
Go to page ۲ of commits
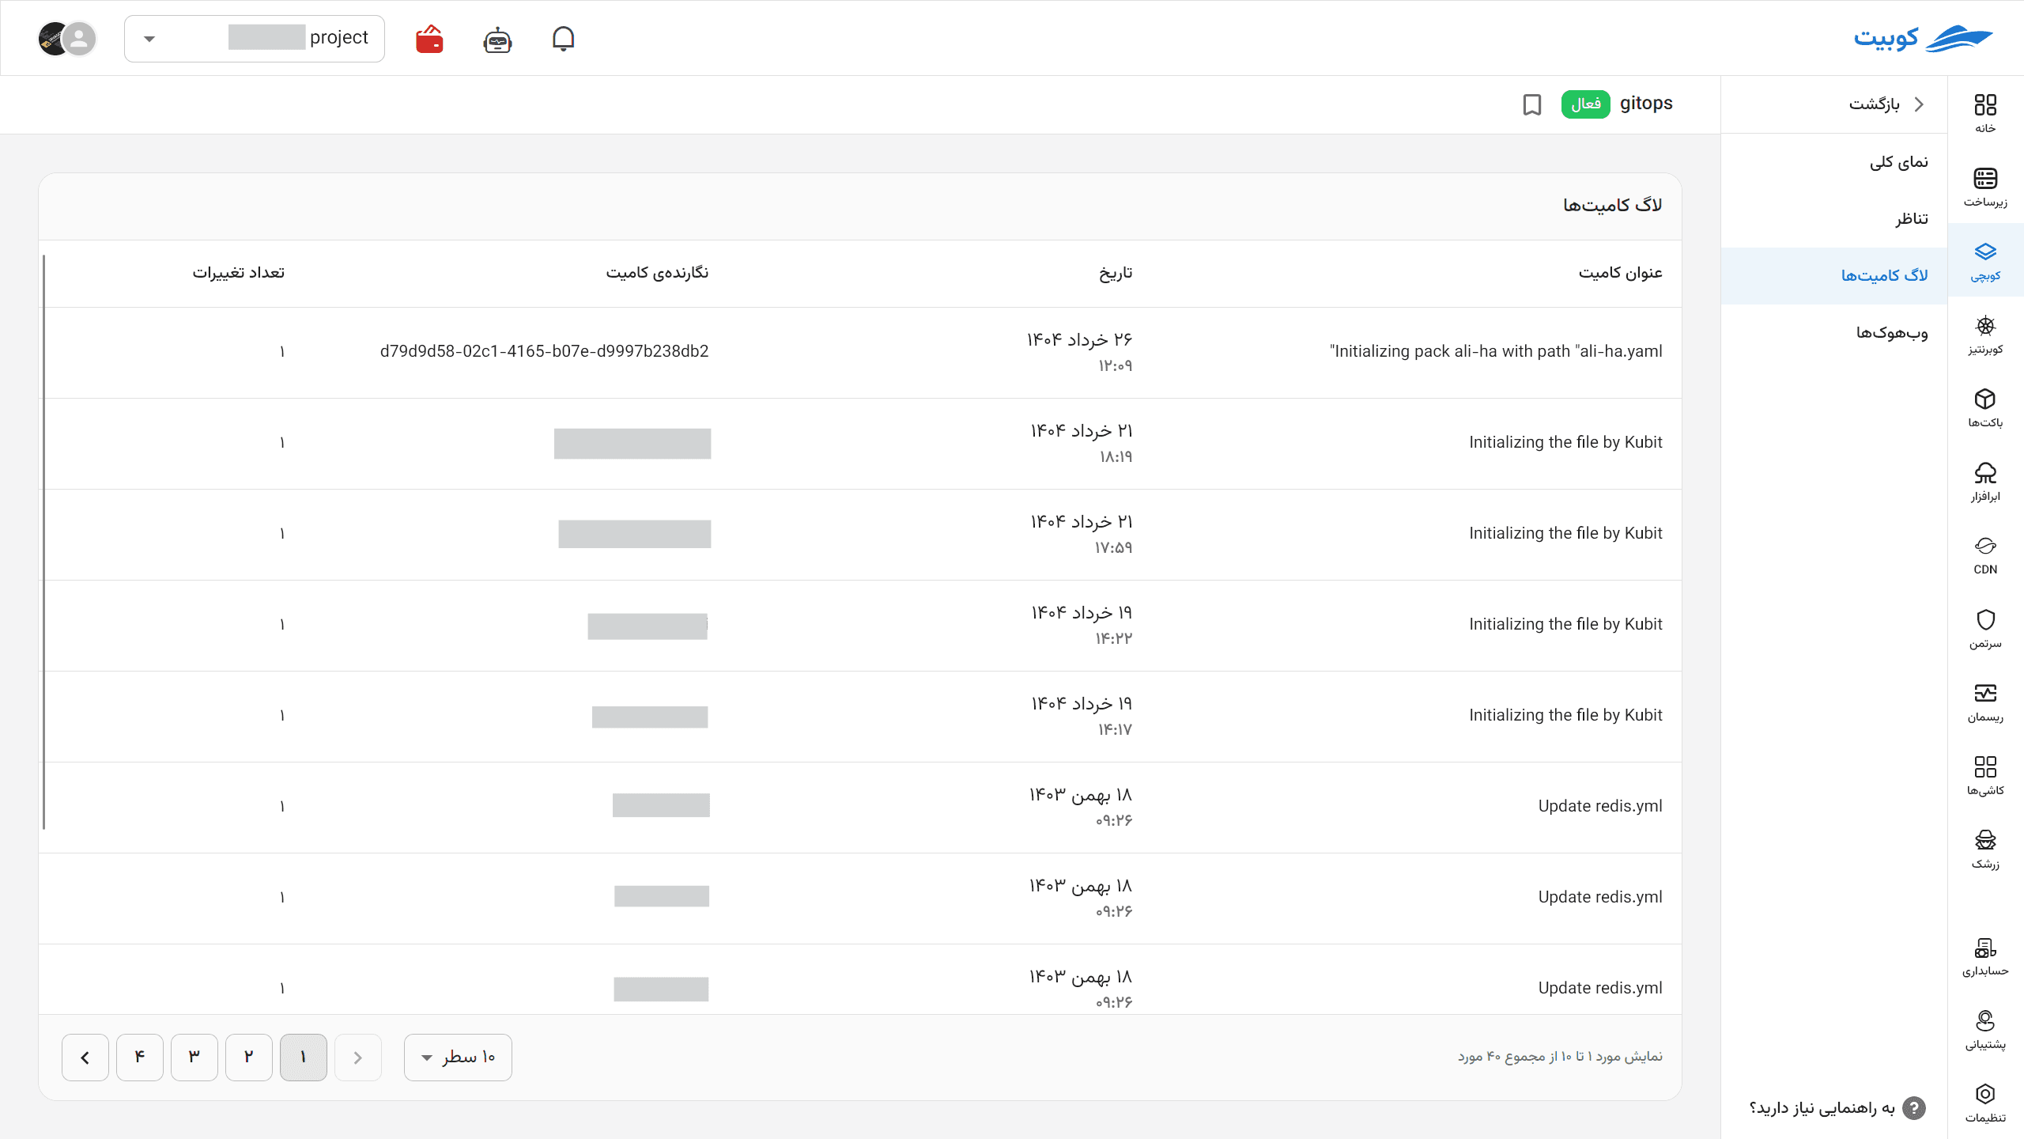pyautogui.click(x=249, y=1057)
